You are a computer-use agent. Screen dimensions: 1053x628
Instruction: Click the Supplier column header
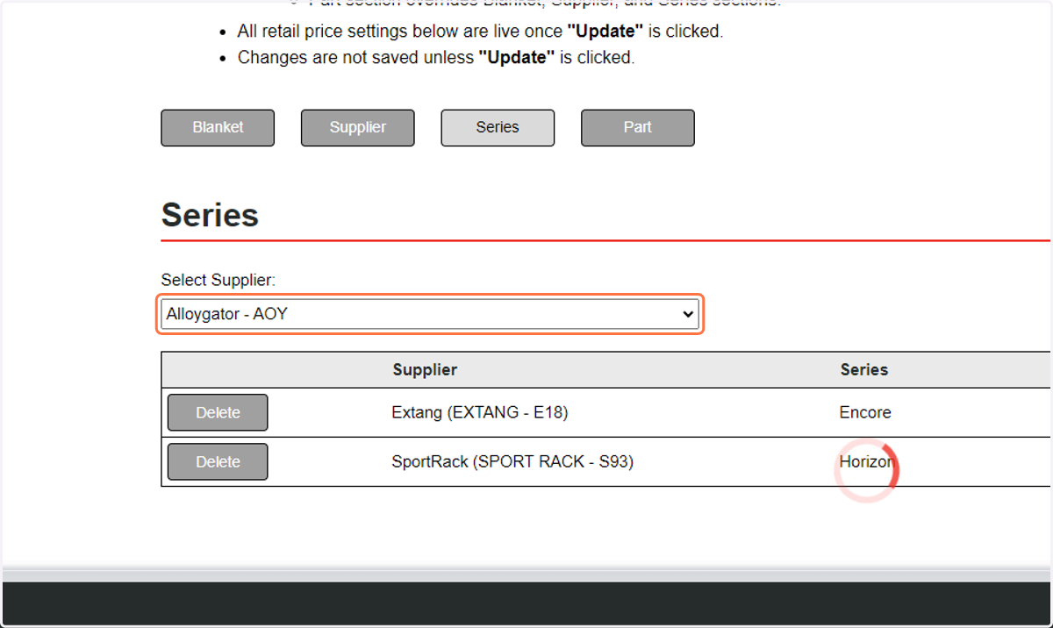pos(425,370)
